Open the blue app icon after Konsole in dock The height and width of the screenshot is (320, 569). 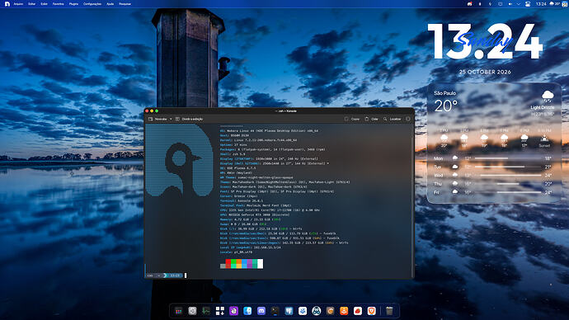point(289,311)
